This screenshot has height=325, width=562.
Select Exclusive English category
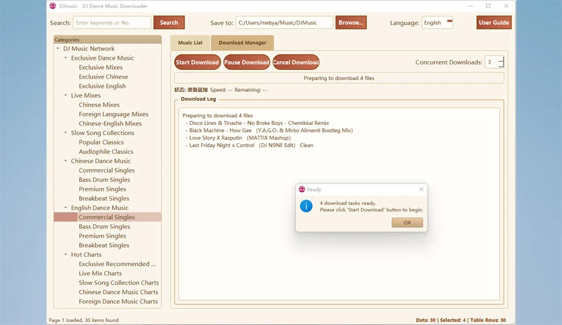click(x=102, y=86)
